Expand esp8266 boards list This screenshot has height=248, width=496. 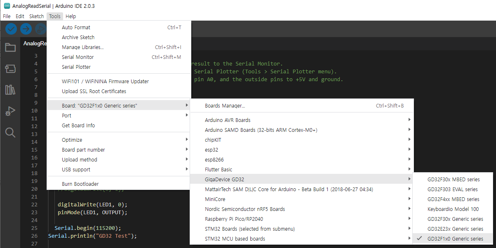pos(301,160)
